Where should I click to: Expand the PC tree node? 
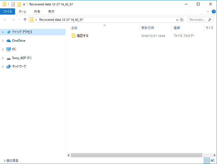click(x=3, y=49)
